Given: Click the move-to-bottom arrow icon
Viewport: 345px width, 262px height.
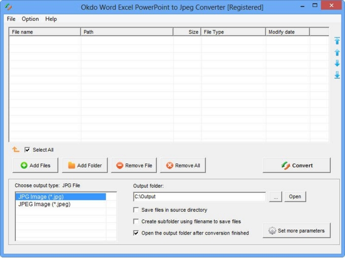Looking at the screenshot, I should click(x=337, y=75).
